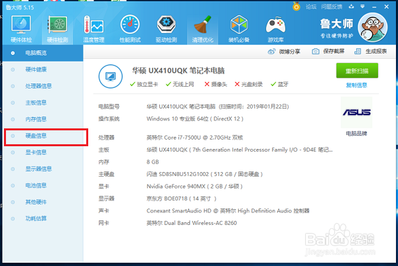This screenshot has height=266, width=398.
Task: Click the 摄像头 feature indicator
Action: click(216, 84)
